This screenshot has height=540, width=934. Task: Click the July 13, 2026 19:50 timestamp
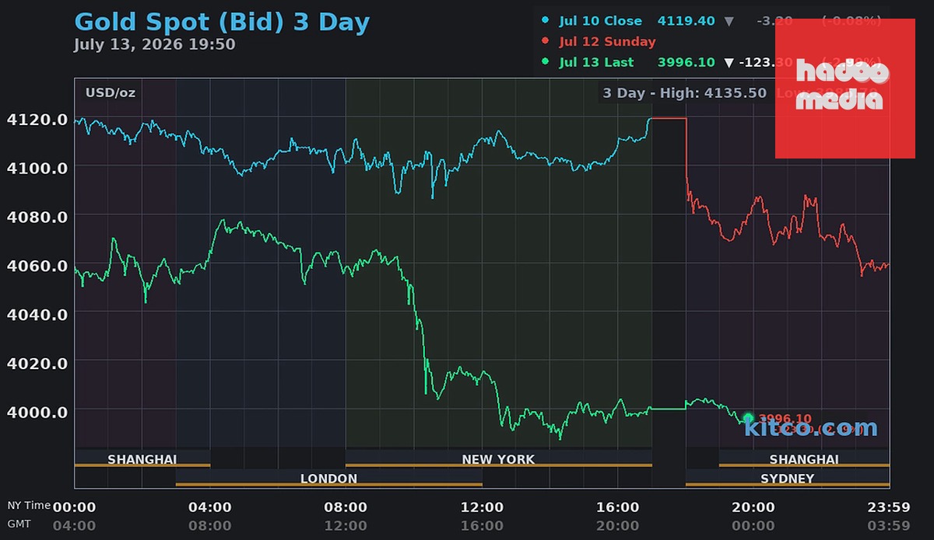pyautogui.click(x=155, y=44)
